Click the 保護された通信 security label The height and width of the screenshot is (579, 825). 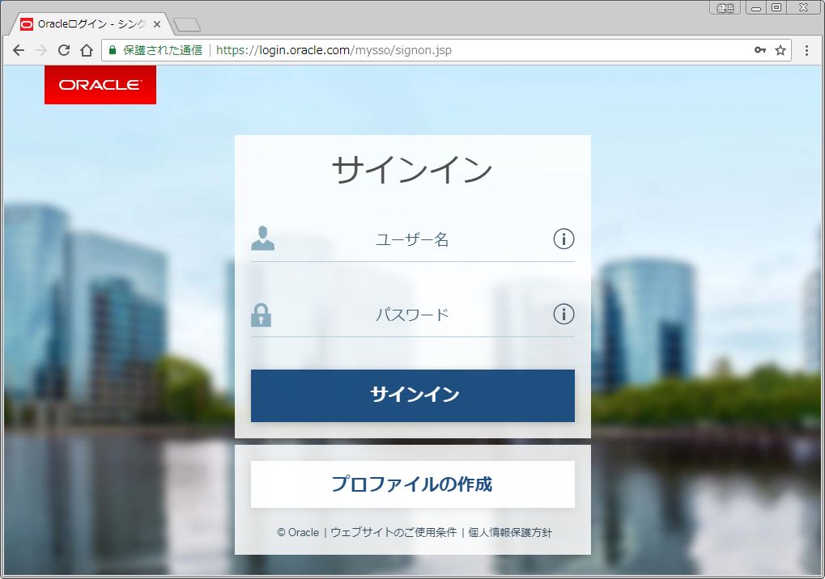click(163, 50)
